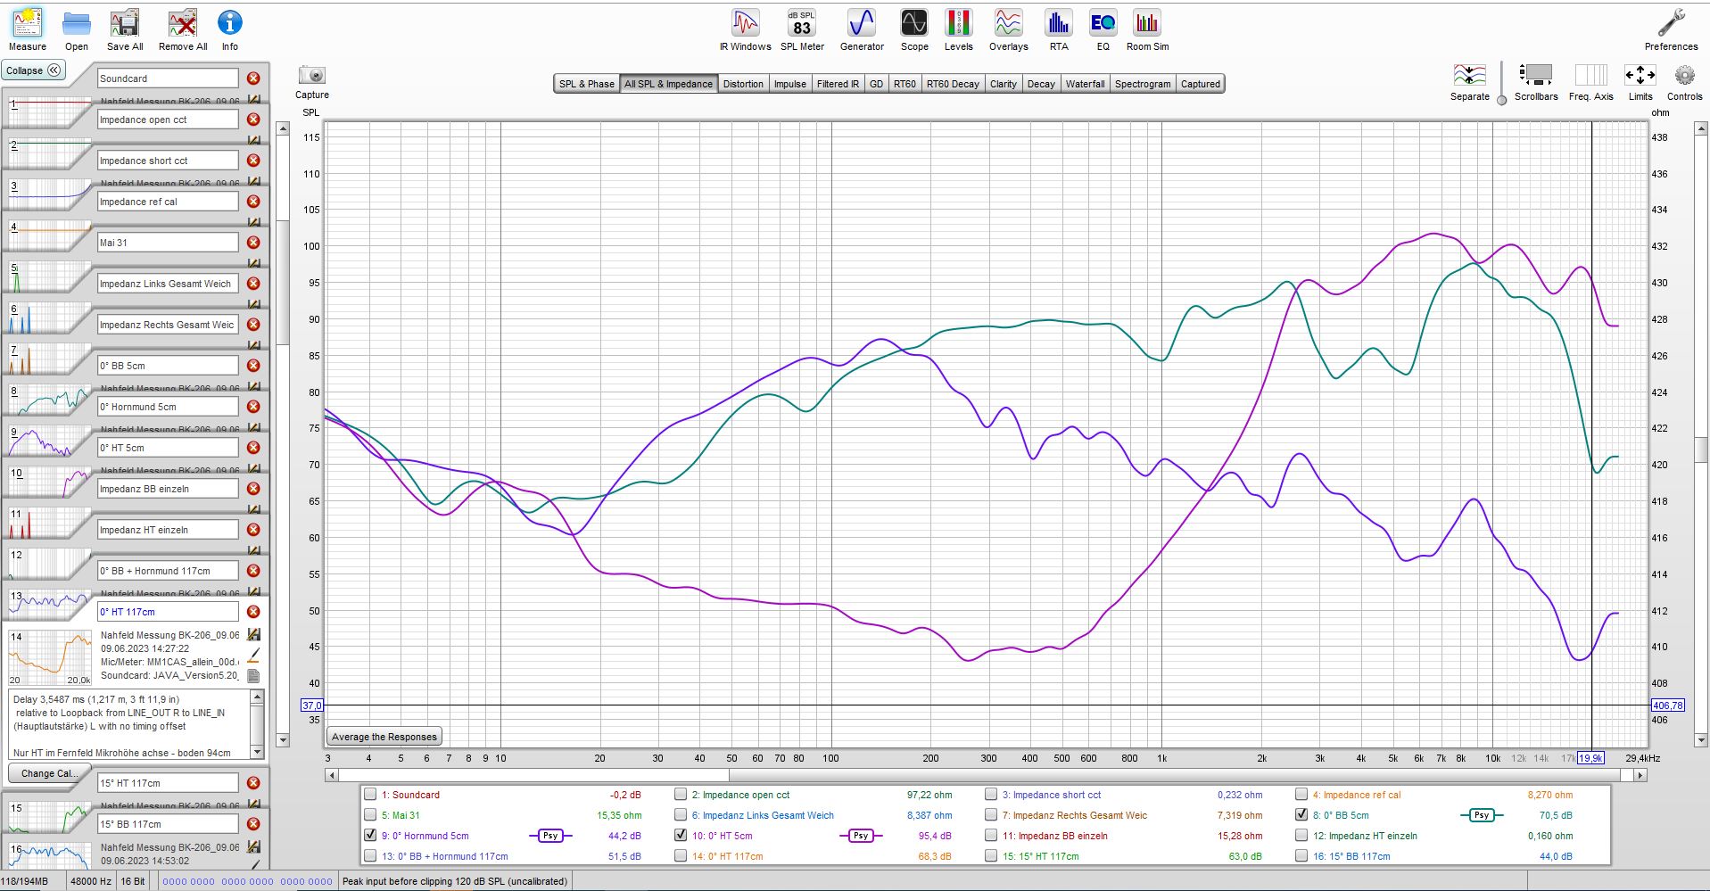
Task: Click left vertical axis scroll up arrow
Action: click(283, 129)
